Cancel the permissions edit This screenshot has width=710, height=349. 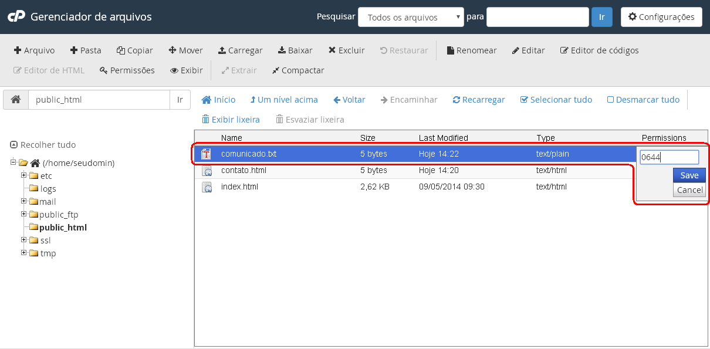689,190
